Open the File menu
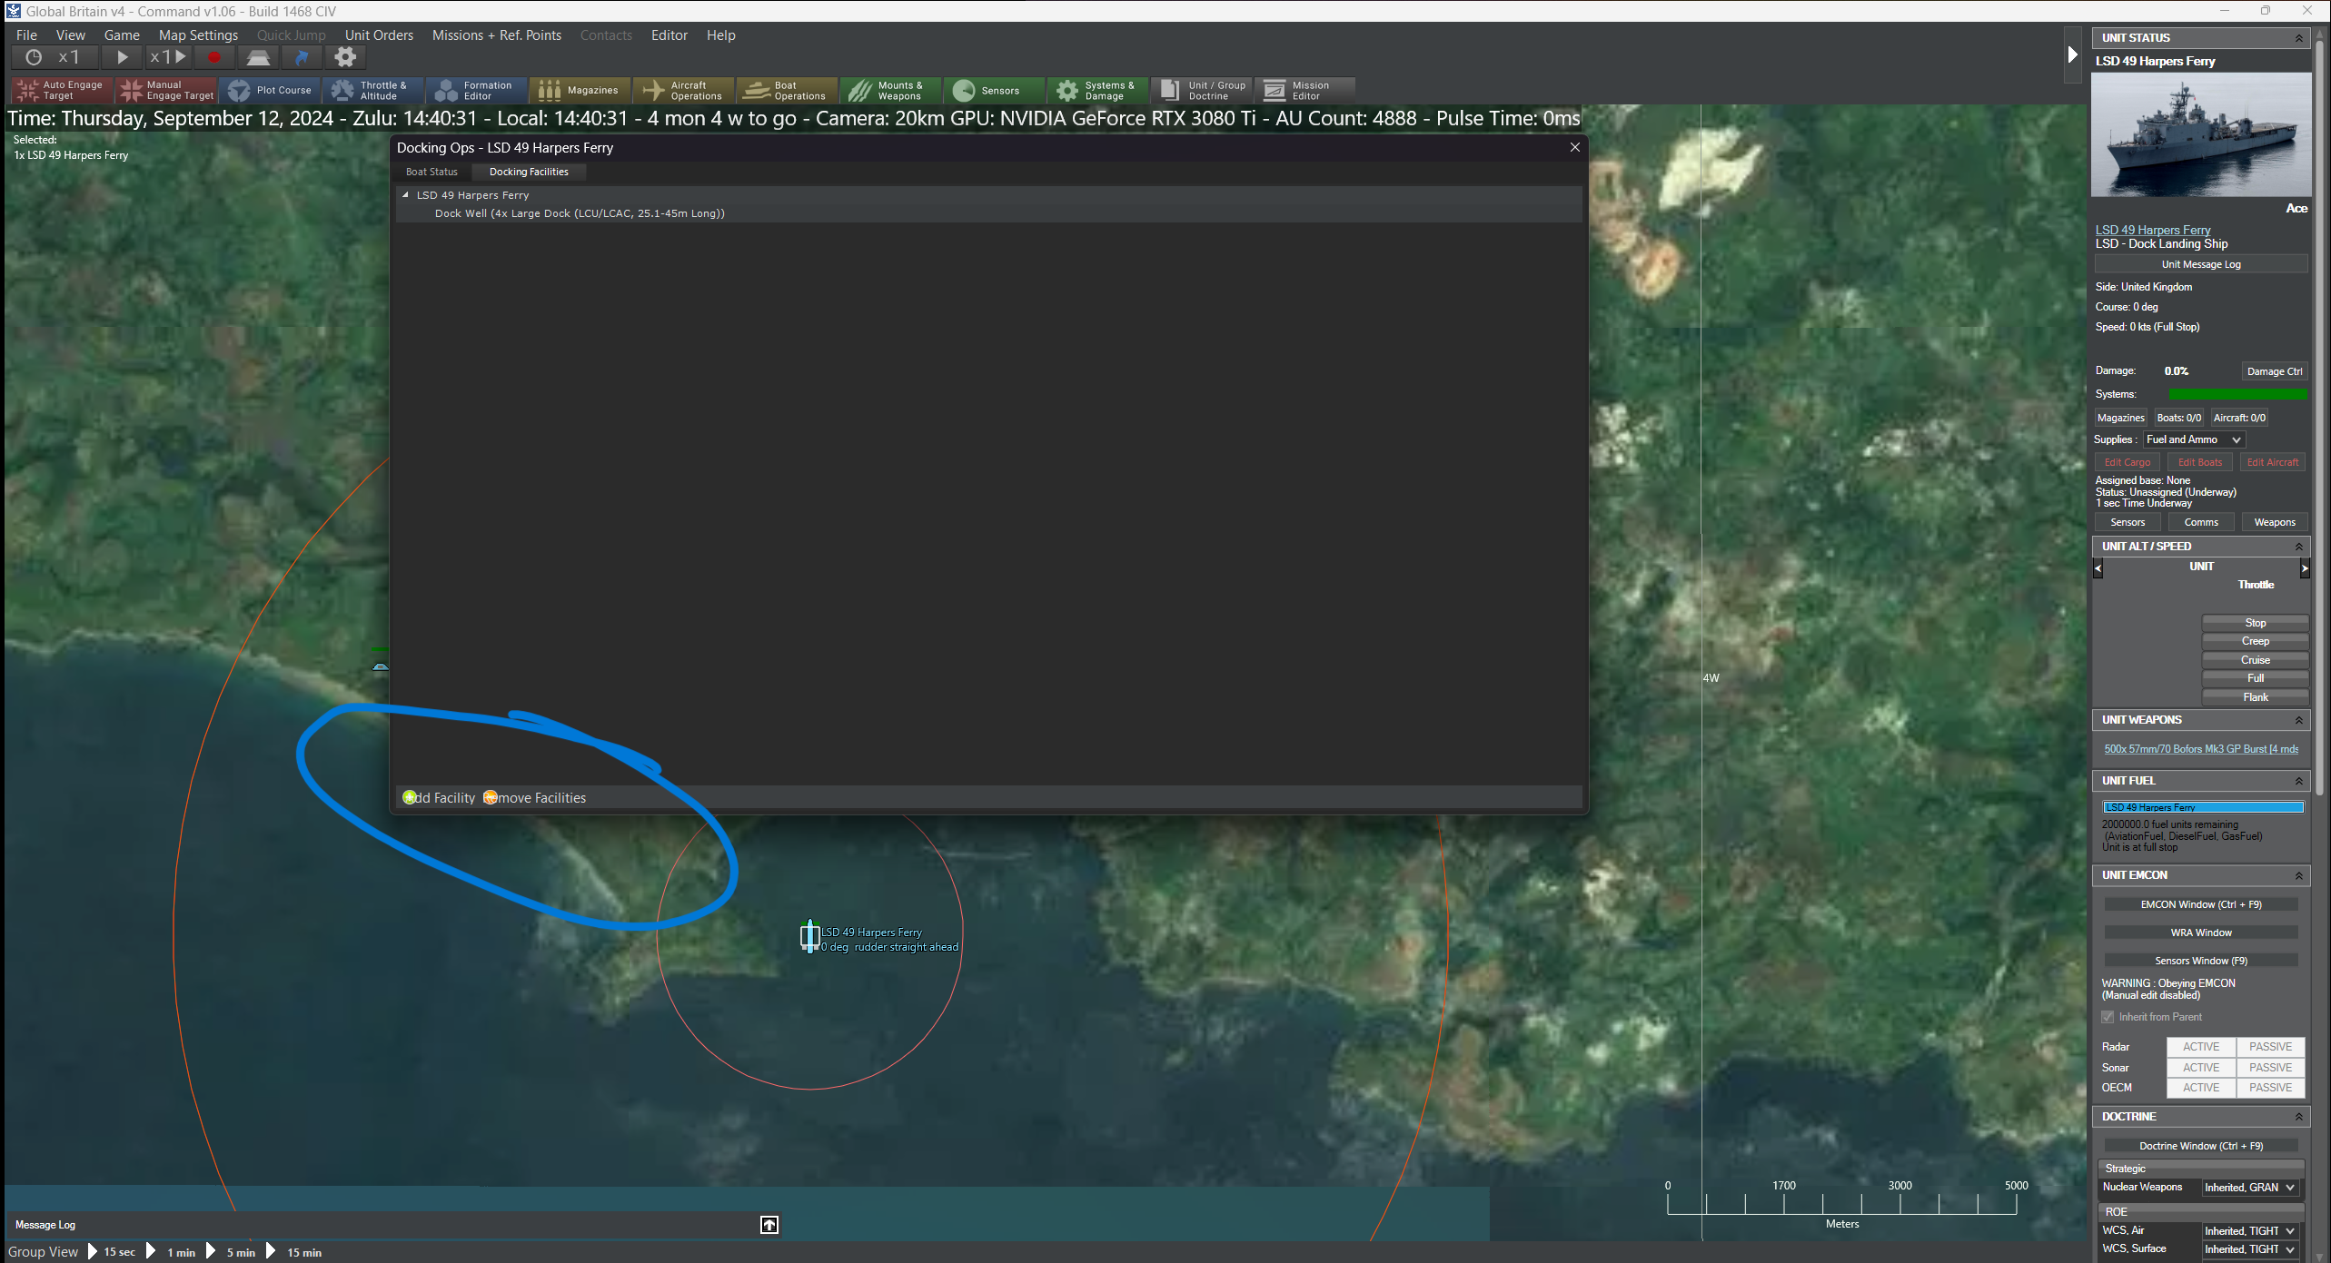 coord(26,35)
